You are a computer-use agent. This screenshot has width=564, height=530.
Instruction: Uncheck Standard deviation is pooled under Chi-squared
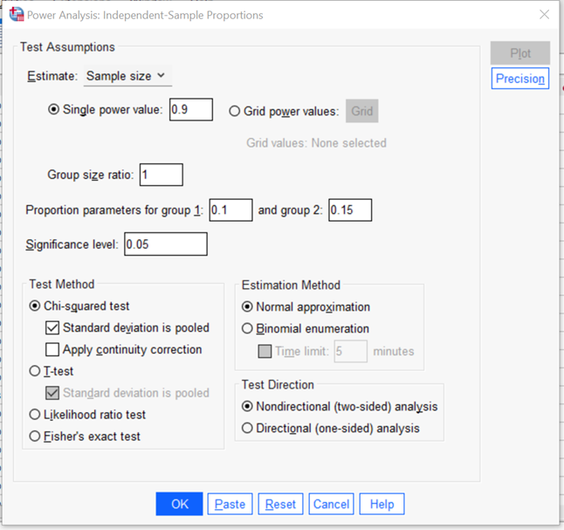coord(53,328)
